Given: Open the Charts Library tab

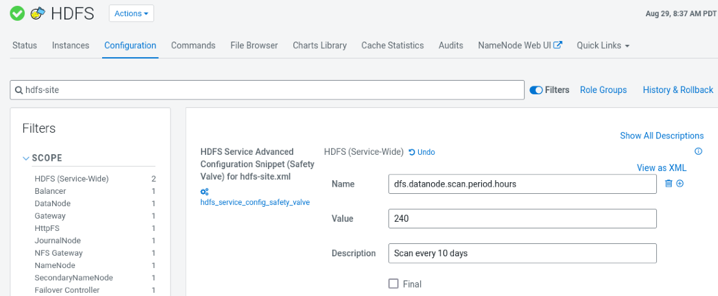Looking at the screenshot, I should click(319, 46).
